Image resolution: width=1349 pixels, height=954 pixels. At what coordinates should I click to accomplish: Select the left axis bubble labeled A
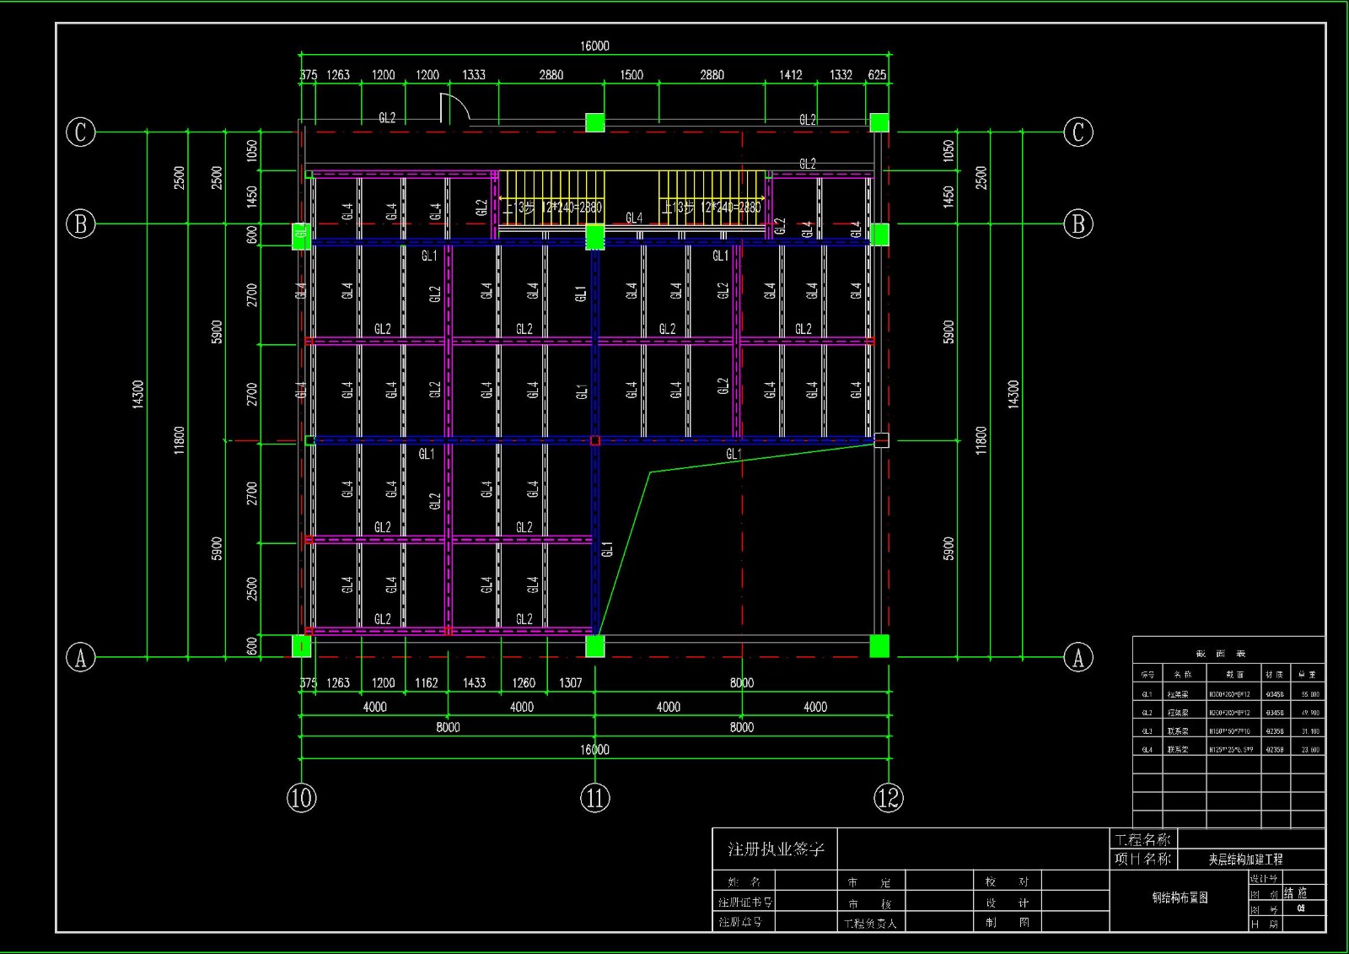click(x=81, y=657)
